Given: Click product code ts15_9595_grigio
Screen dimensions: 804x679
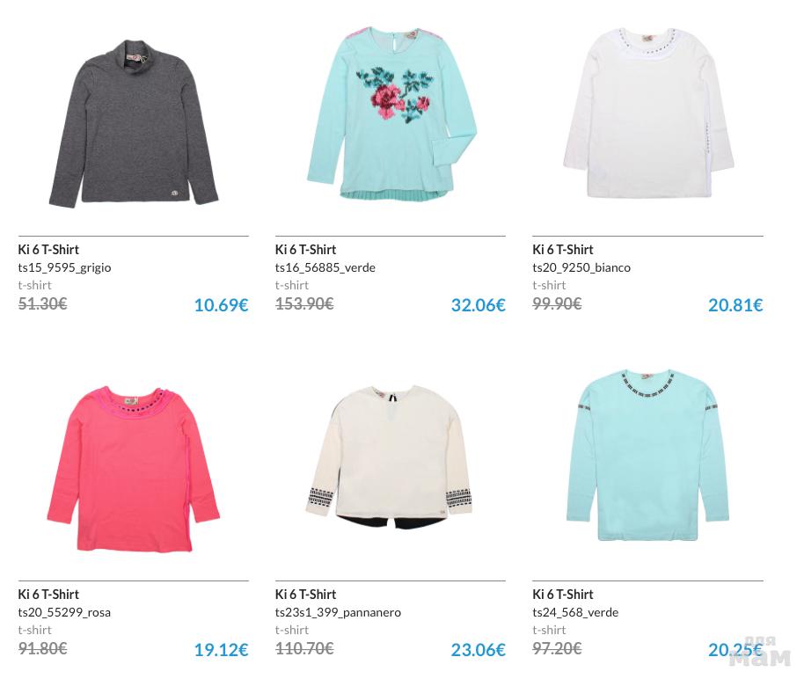Looking at the screenshot, I should click(x=64, y=267).
